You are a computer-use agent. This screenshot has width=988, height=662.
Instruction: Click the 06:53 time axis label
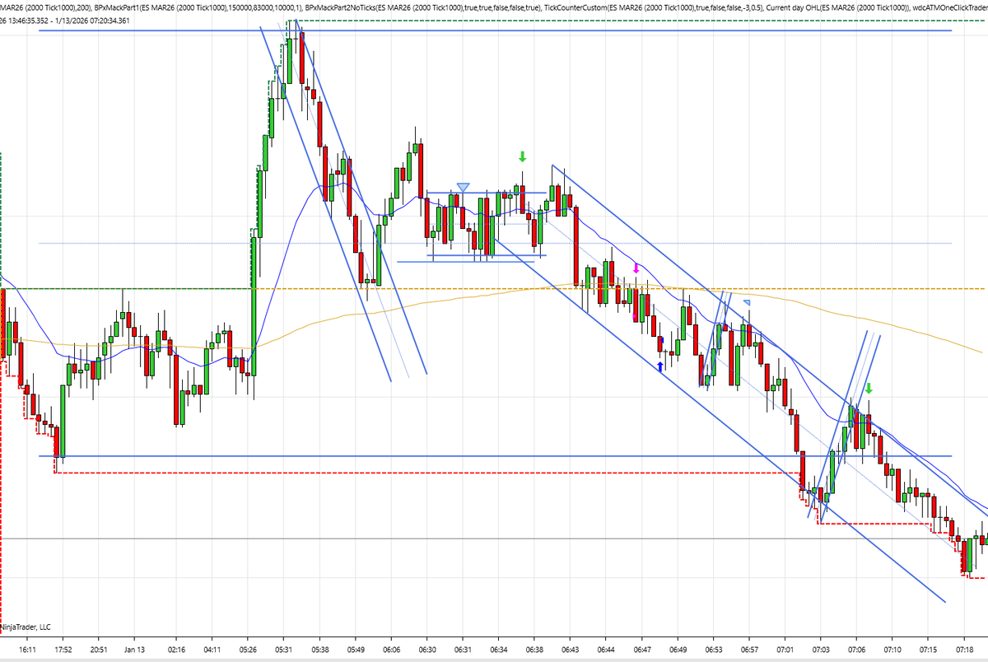[x=714, y=650]
